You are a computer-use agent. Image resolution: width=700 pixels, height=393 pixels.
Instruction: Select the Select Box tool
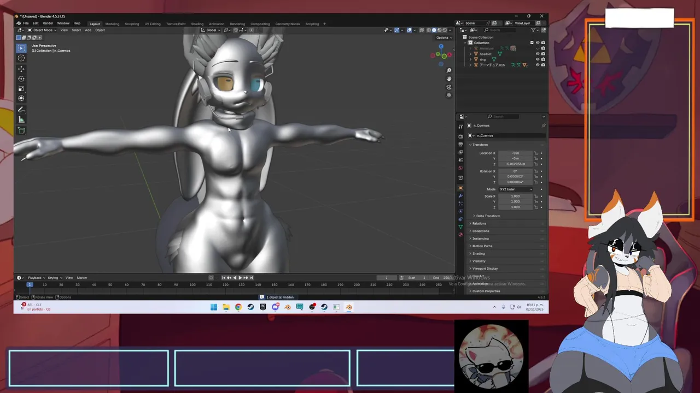[21, 48]
